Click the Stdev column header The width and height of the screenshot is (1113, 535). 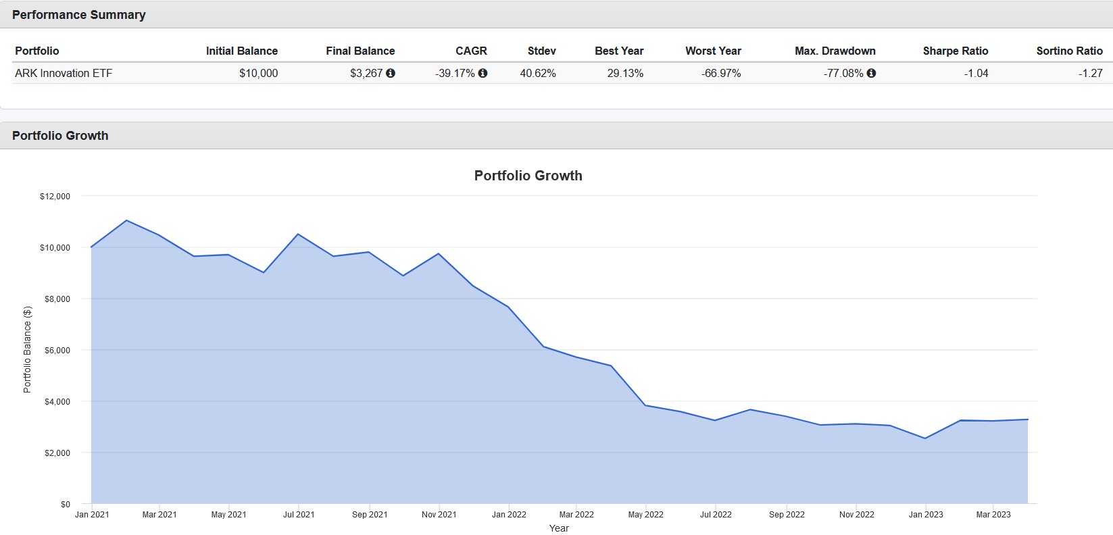coord(542,51)
